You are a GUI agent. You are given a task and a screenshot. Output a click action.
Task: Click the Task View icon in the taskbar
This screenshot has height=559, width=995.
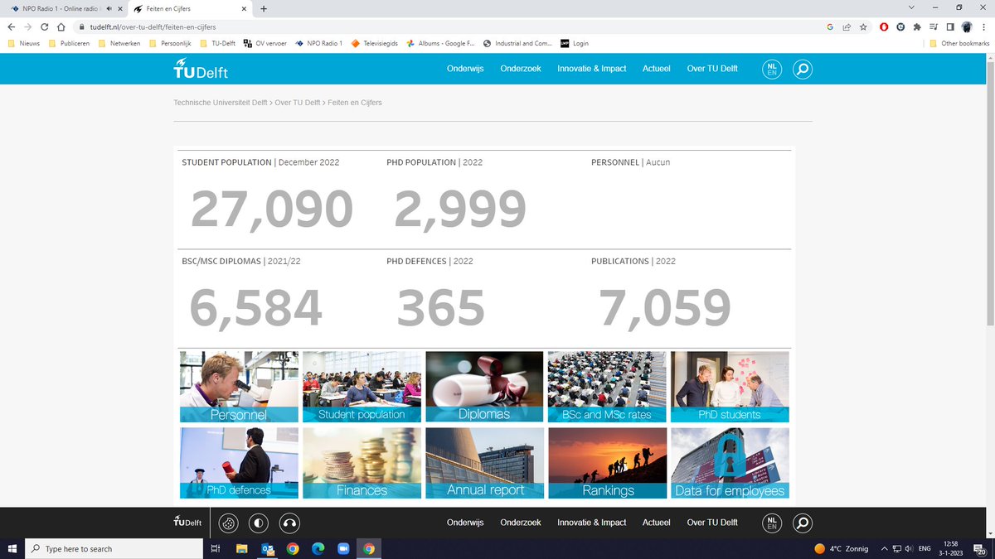pos(216,549)
